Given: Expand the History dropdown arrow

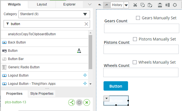Looking at the screenshot, I should (126, 5).
